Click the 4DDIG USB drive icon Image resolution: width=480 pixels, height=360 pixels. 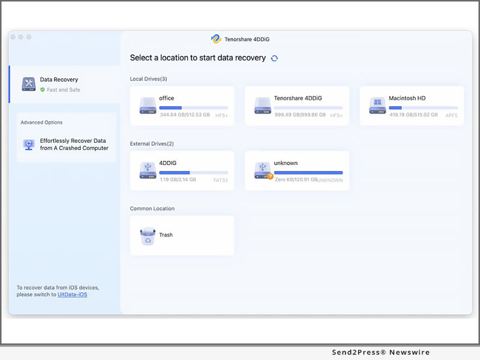tap(148, 170)
